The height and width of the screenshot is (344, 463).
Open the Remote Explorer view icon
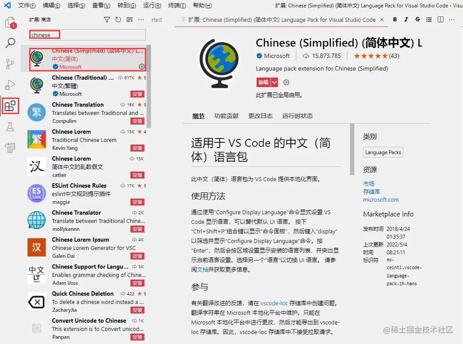pos(10,148)
